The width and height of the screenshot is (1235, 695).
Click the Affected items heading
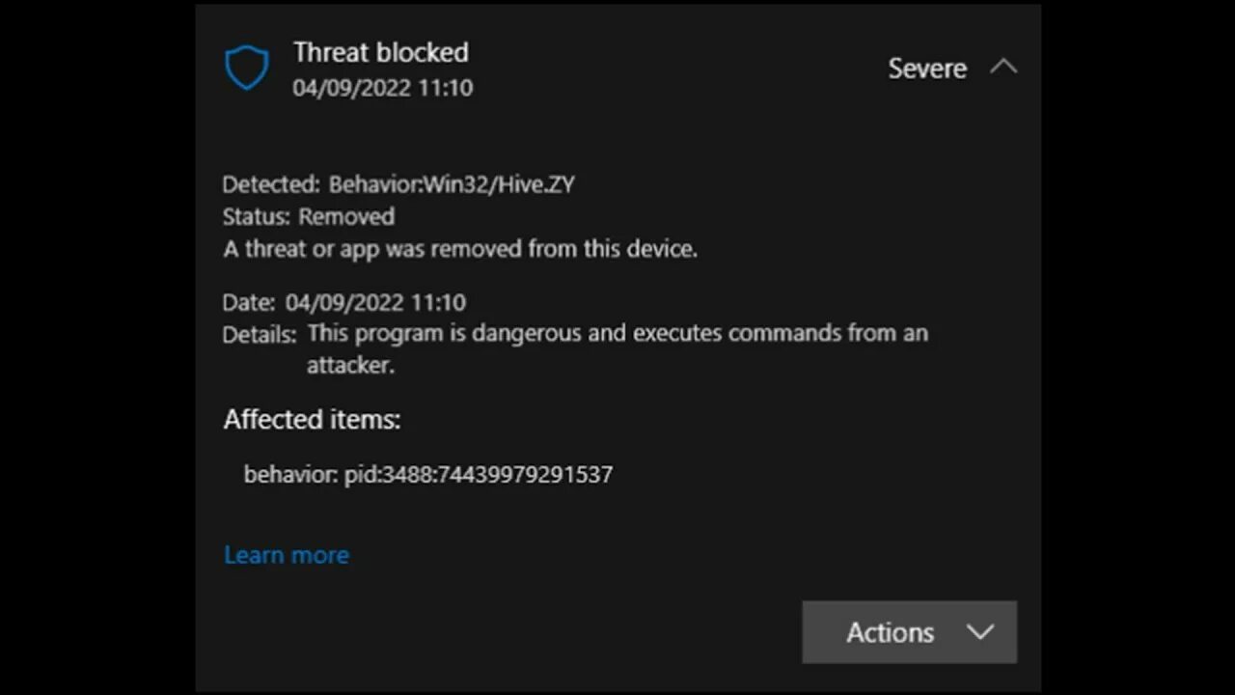point(312,420)
